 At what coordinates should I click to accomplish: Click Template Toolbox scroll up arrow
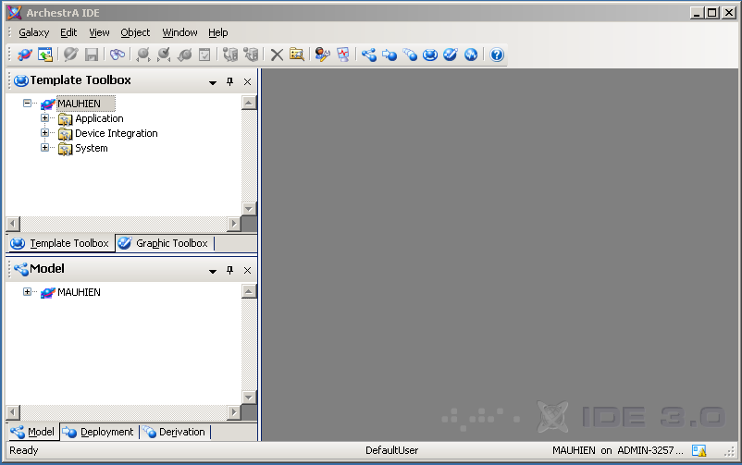click(x=249, y=103)
